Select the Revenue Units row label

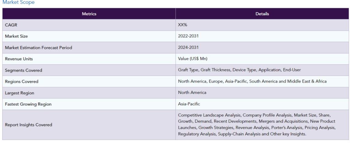click(19, 59)
